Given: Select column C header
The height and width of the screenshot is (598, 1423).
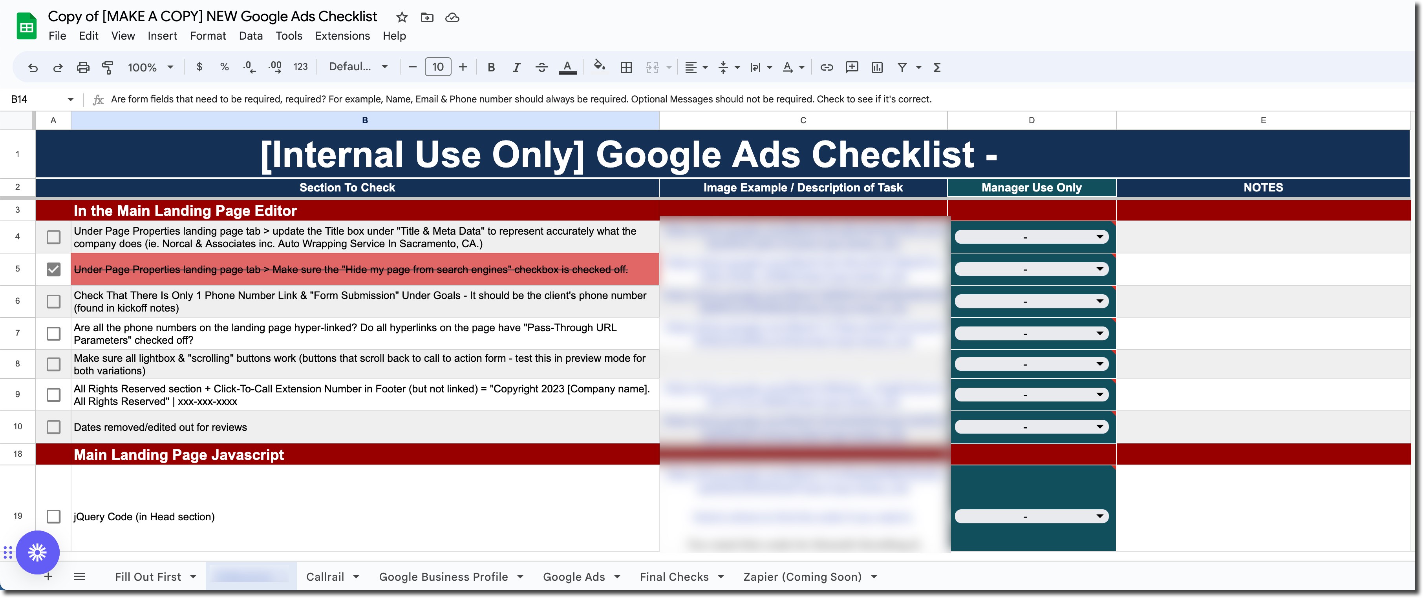Looking at the screenshot, I should click(x=803, y=120).
